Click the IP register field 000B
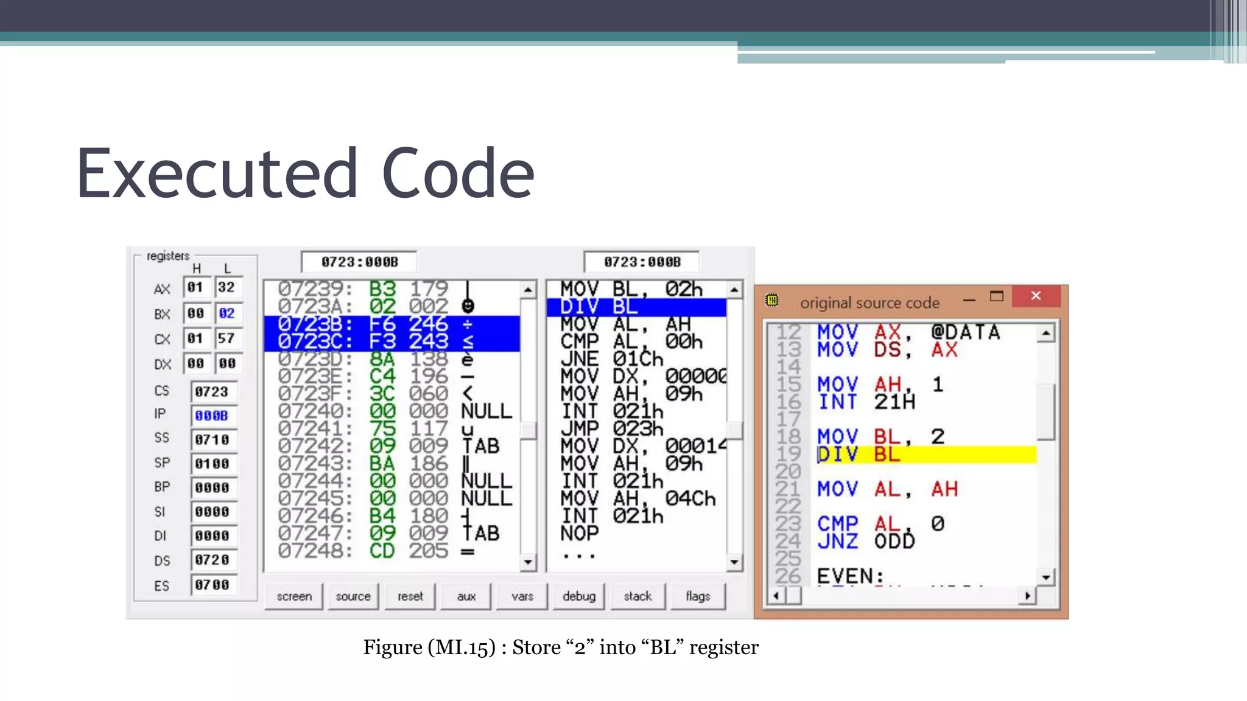 point(213,416)
